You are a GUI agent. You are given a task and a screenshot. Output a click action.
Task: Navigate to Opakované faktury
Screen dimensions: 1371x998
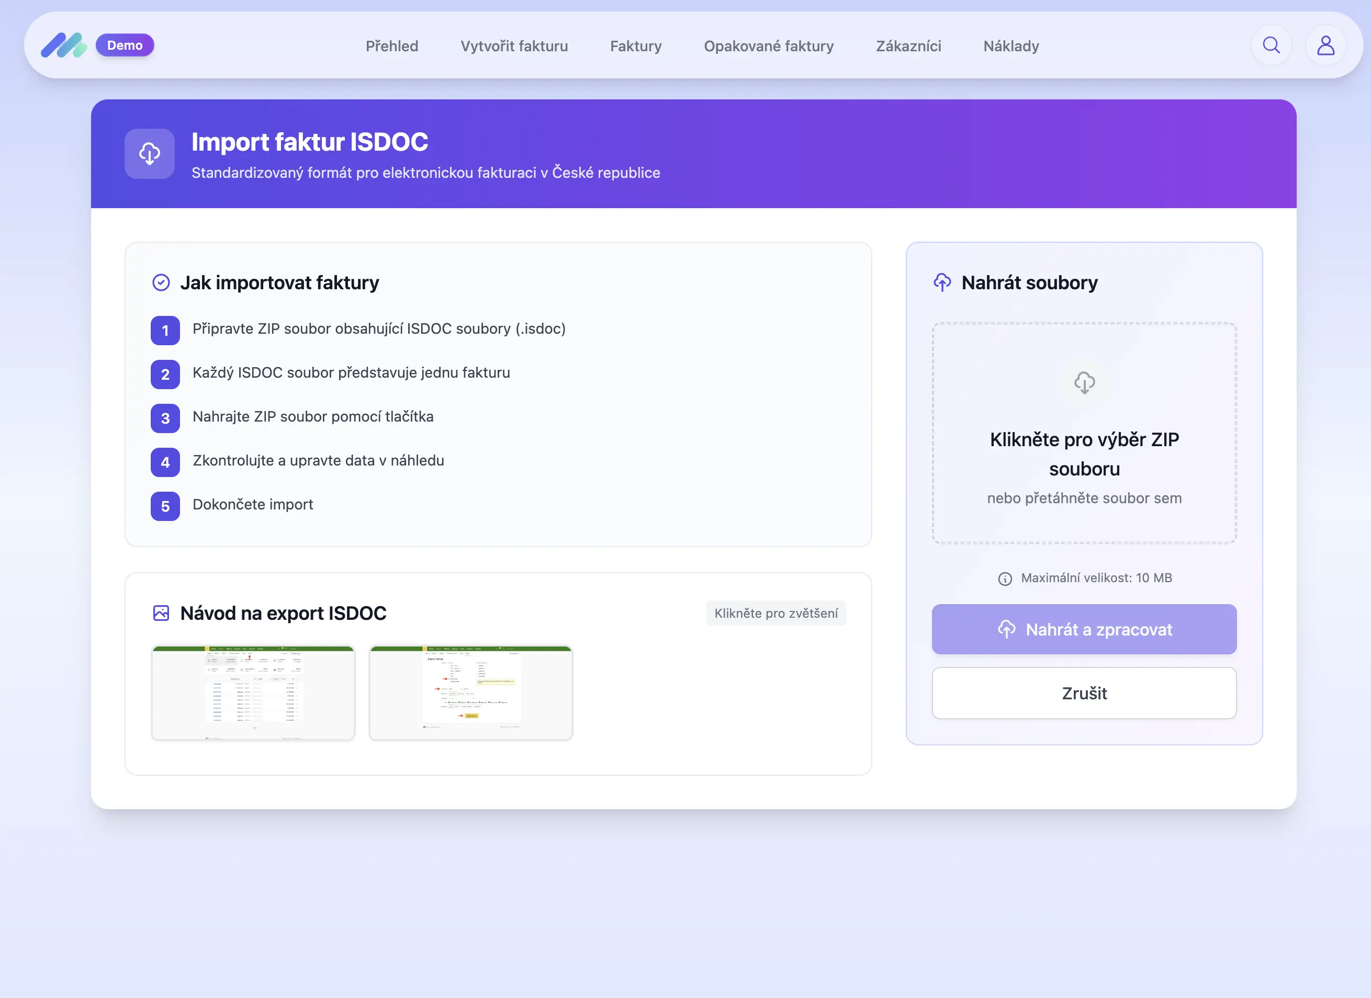point(768,46)
